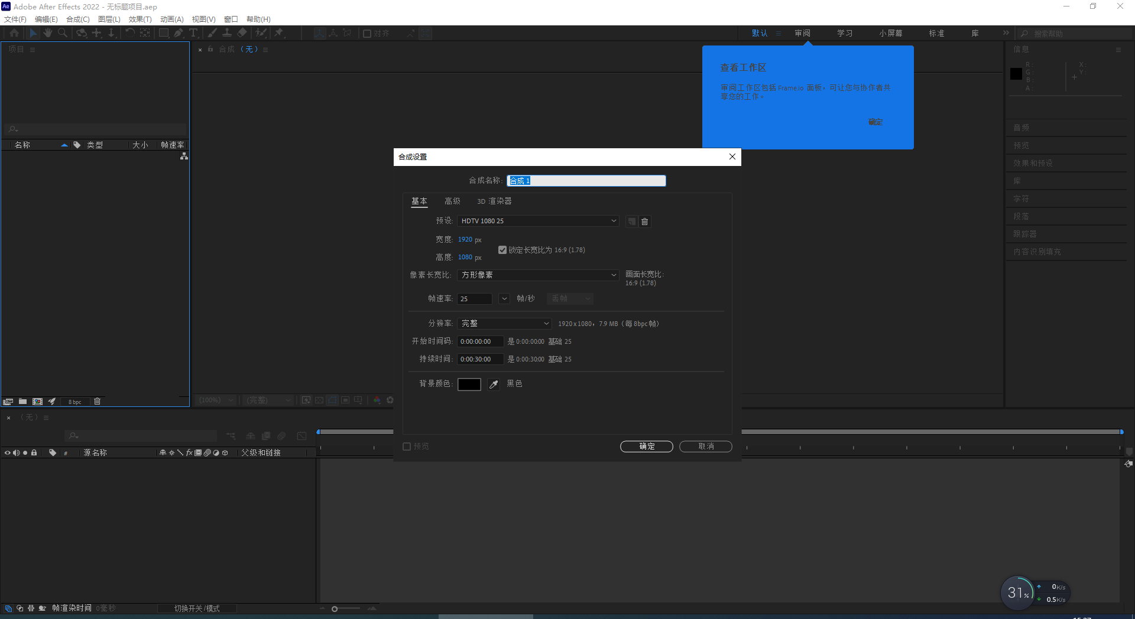Select the Puppet Pin tool

click(279, 33)
